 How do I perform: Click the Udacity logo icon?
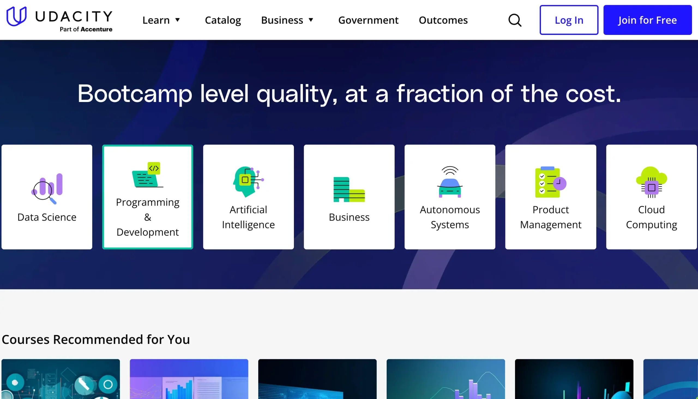[x=16, y=16]
